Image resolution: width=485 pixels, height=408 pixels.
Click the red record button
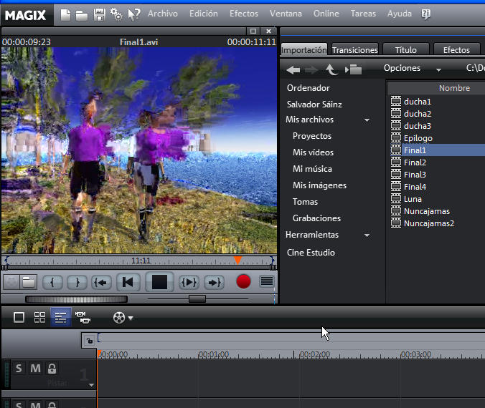coord(243,282)
